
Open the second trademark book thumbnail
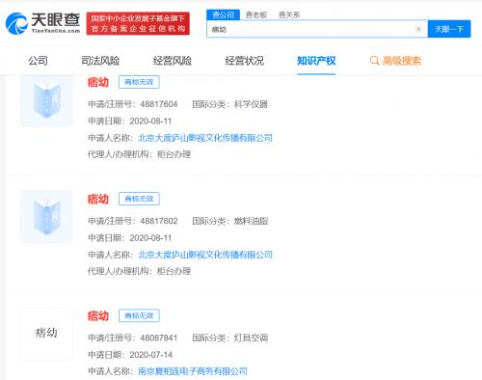tap(47, 217)
